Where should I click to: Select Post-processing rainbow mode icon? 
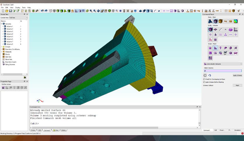(x=236, y=21)
